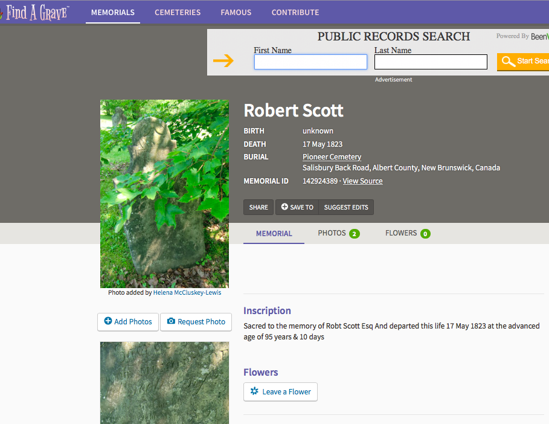The height and width of the screenshot is (424, 549).
Task: Go to the Famous section
Action: pos(236,13)
